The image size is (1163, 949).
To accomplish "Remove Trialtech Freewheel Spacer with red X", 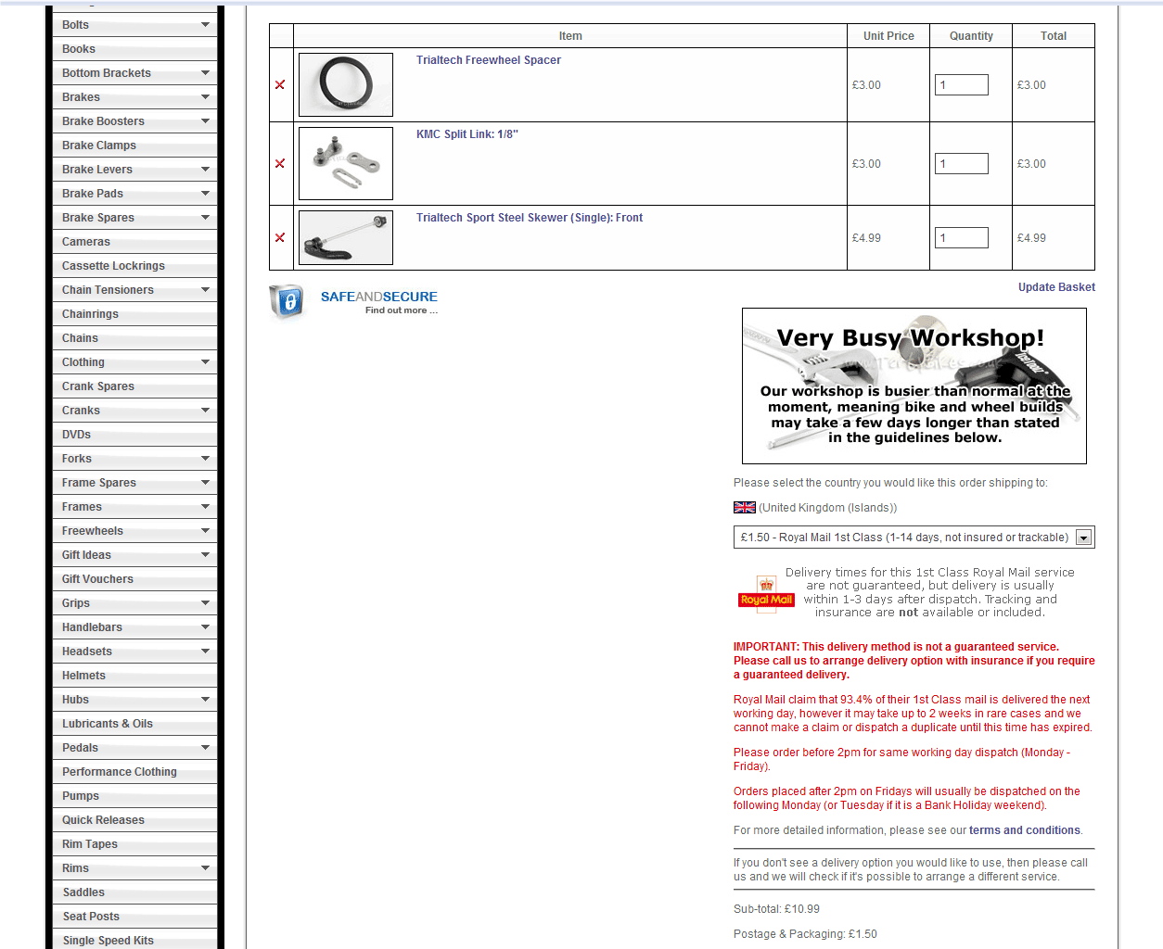I will click(x=280, y=85).
